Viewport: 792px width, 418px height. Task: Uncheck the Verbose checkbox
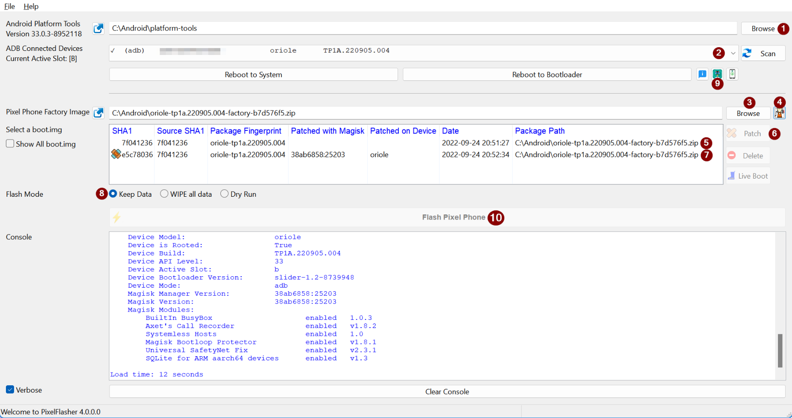click(10, 389)
